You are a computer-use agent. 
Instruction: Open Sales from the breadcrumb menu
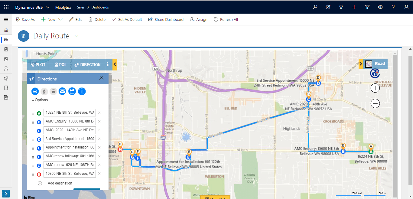[80, 7]
